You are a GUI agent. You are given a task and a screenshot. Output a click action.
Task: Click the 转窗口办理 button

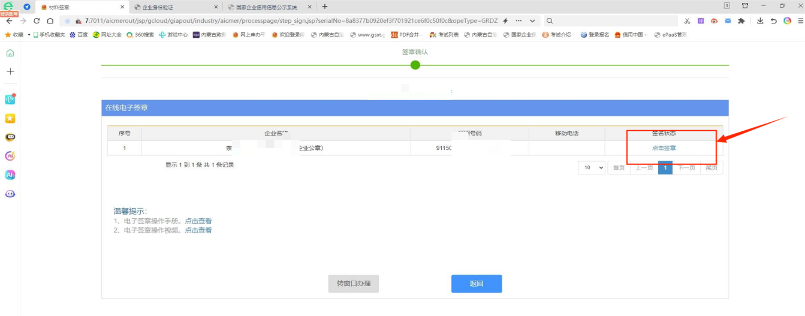(x=353, y=284)
